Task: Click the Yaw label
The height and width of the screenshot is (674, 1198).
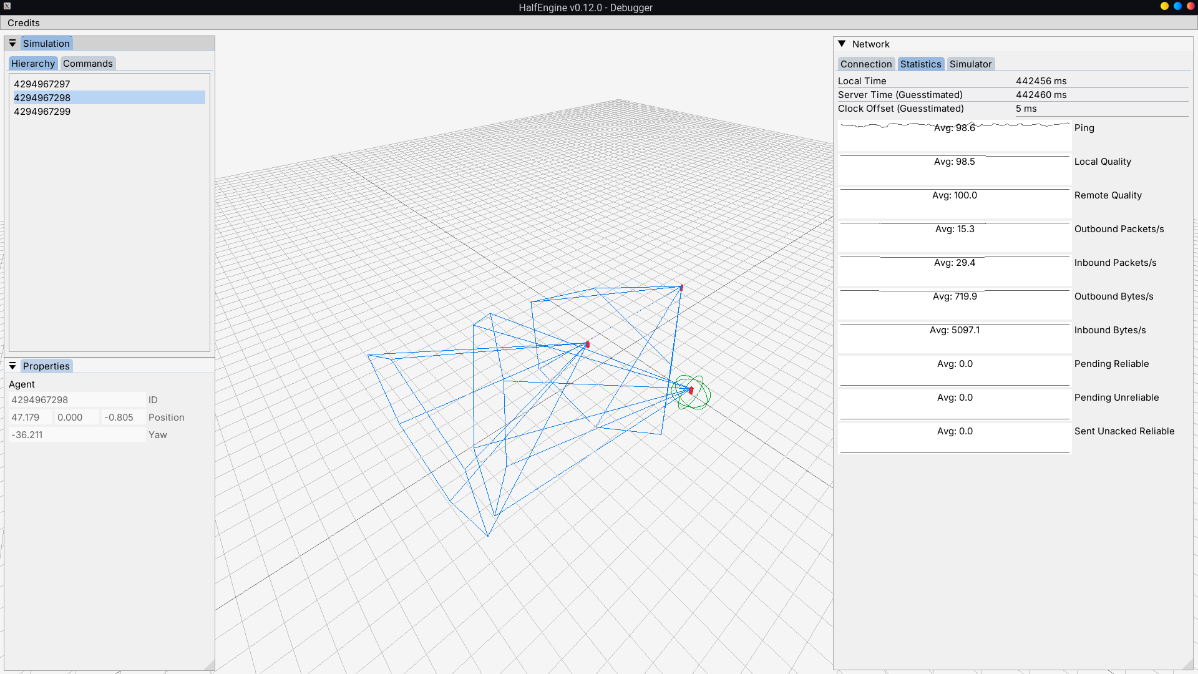Action: [x=158, y=435]
